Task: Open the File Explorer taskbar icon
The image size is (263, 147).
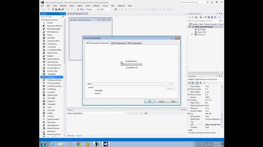Action: (61, 144)
